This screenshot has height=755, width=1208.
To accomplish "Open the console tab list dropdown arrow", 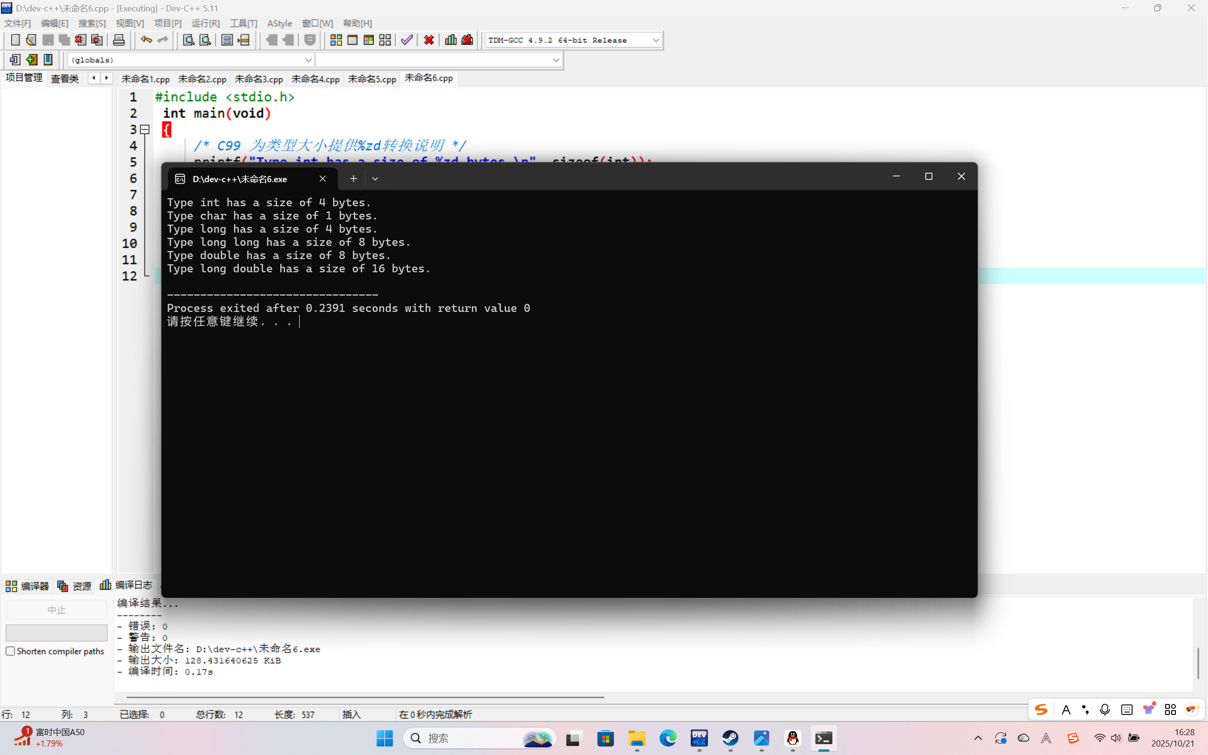I will (375, 179).
